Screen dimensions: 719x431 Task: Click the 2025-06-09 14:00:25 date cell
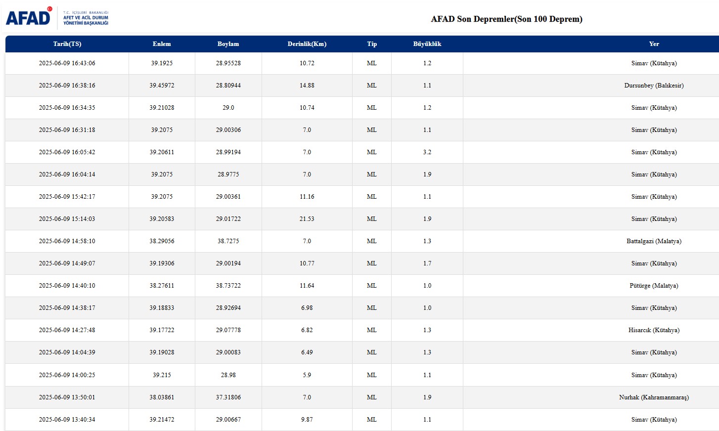(x=67, y=375)
